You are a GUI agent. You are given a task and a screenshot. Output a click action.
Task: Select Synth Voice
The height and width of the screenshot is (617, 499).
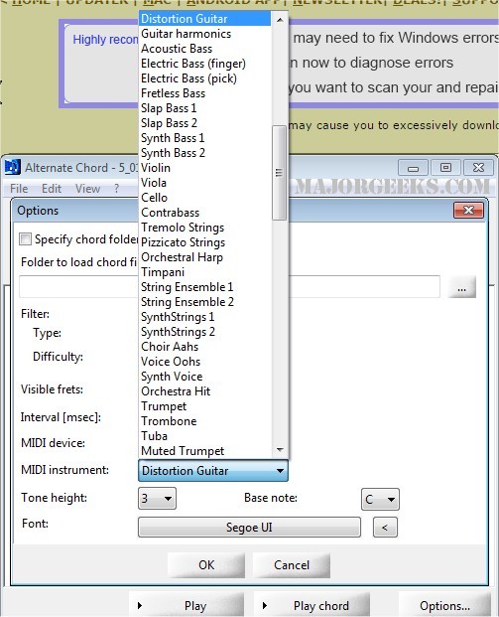(205, 377)
